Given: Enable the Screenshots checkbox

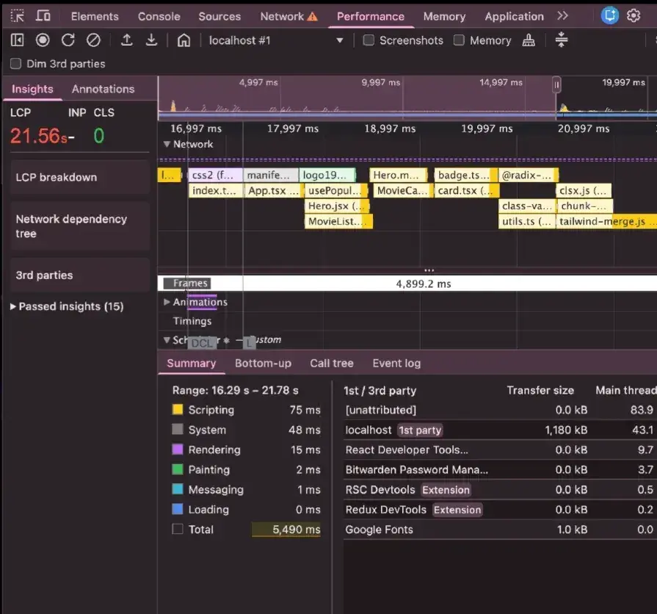Looking at the screenshot, I should coord(369,40).
